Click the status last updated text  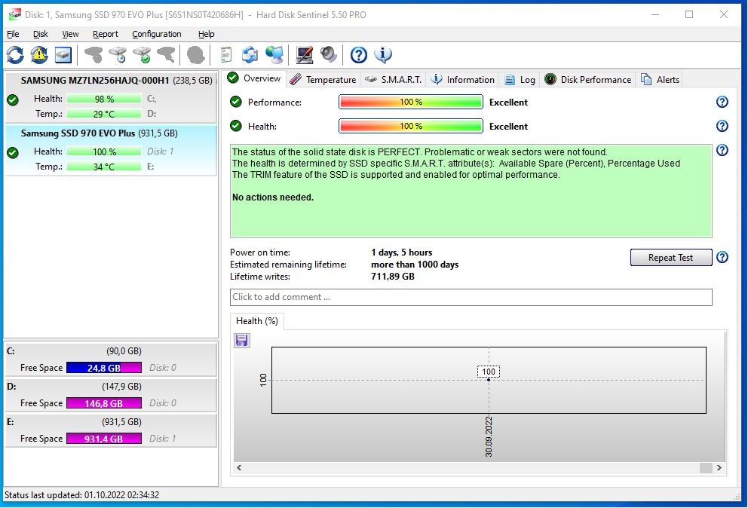coord(82,495)
